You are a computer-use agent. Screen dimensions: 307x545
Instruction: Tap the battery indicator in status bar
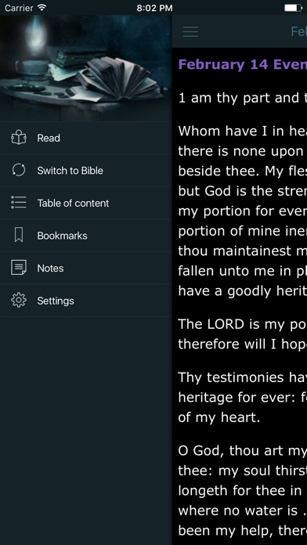click(x=294, y=8)
